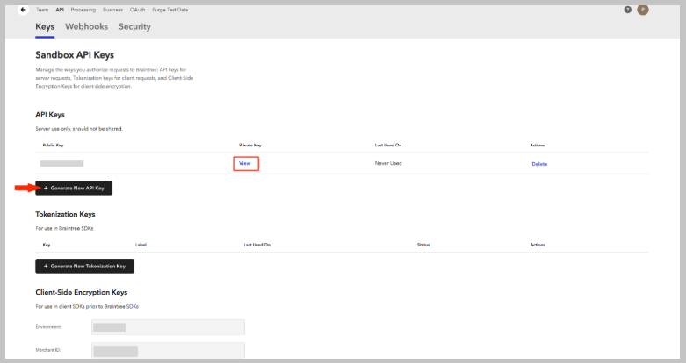Open the help question mark icon
The width and height of the screenshot is (686, 363).
pos(627,10)
